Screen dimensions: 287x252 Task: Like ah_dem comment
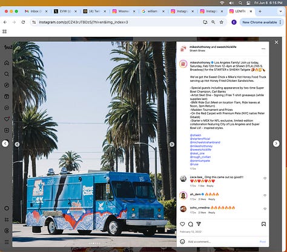click(x=265, y=196)
